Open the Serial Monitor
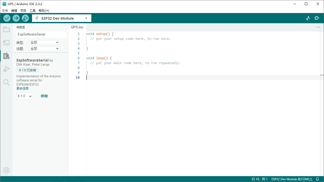 pos(317,18)
